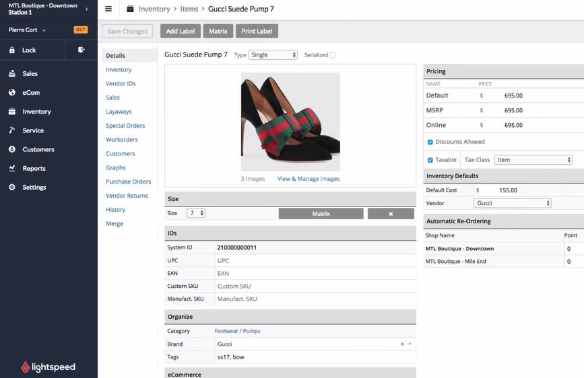
Task: Open the Inventory item tab
Action: 119,69
